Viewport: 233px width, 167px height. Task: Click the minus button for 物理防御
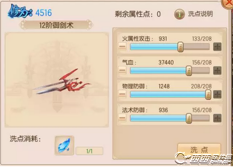pos(122,94)
